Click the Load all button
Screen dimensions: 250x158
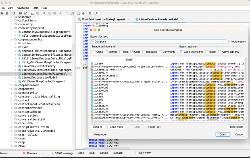tap(98, 127)
